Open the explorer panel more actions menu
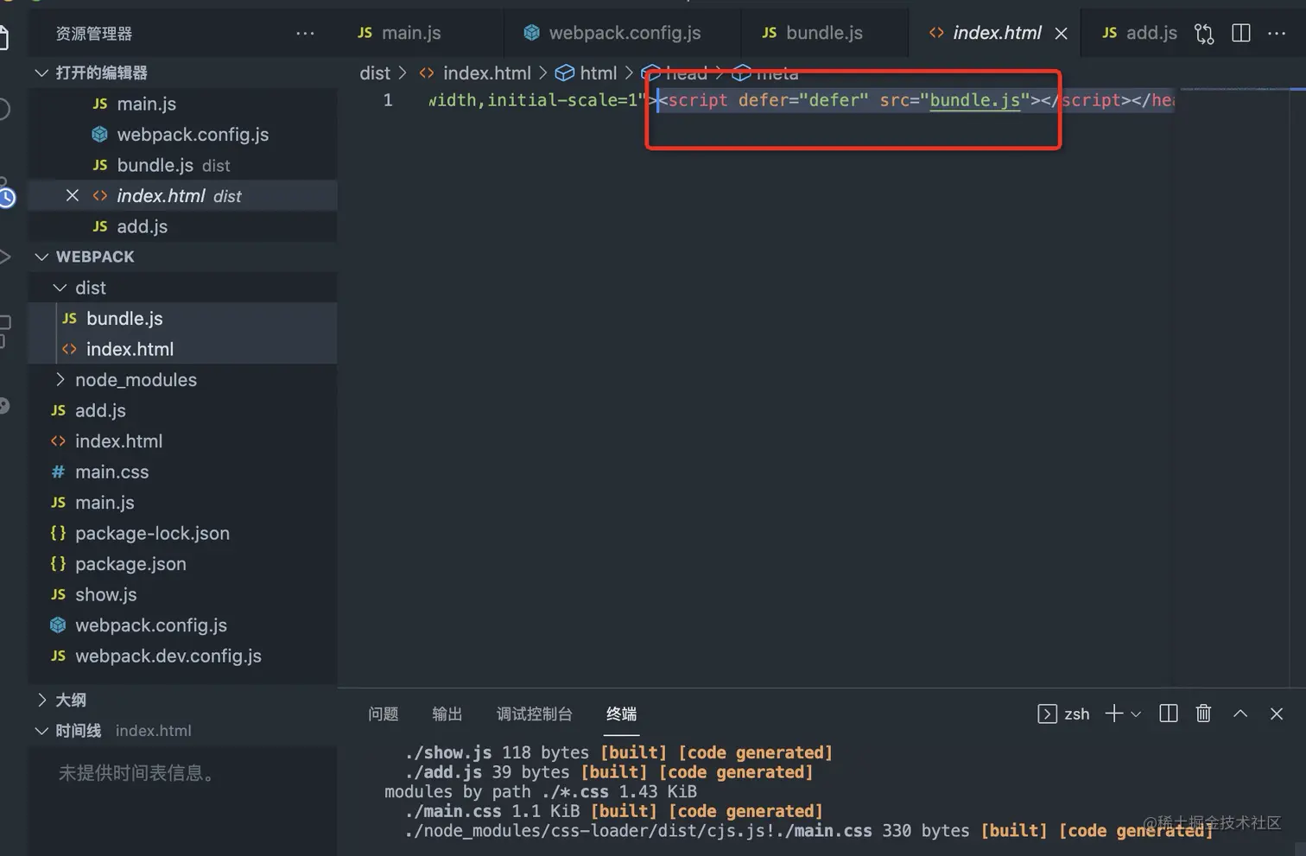This screenshot has width=1306, height=856. (x=305, y=34)
